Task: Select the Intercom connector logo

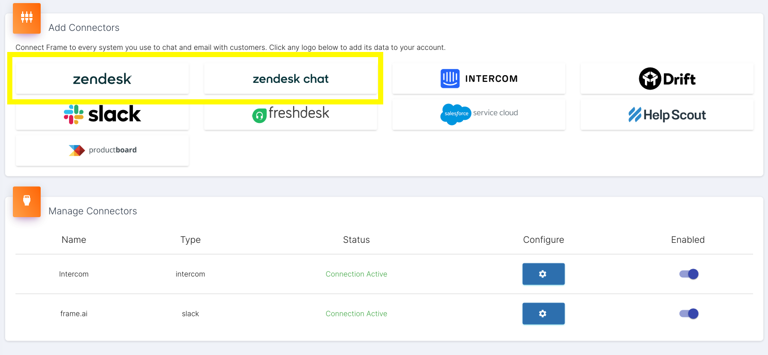Action: point(479,79)
